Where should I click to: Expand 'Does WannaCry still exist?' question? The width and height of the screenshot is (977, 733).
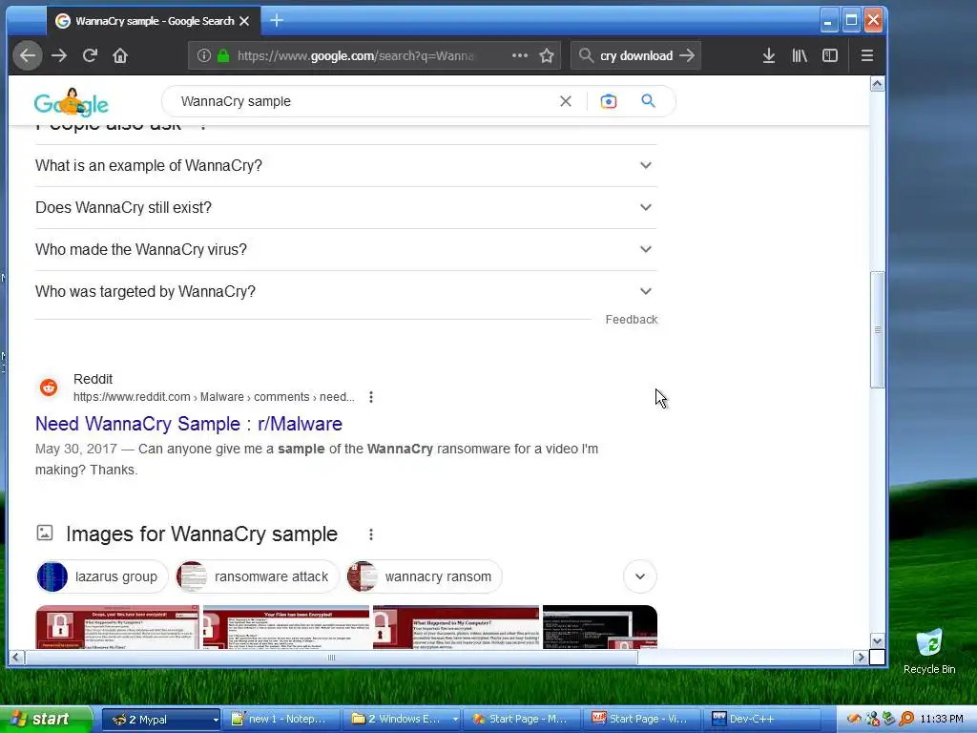click(345, 207)
